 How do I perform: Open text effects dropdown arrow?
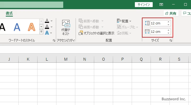pos(51,33)
